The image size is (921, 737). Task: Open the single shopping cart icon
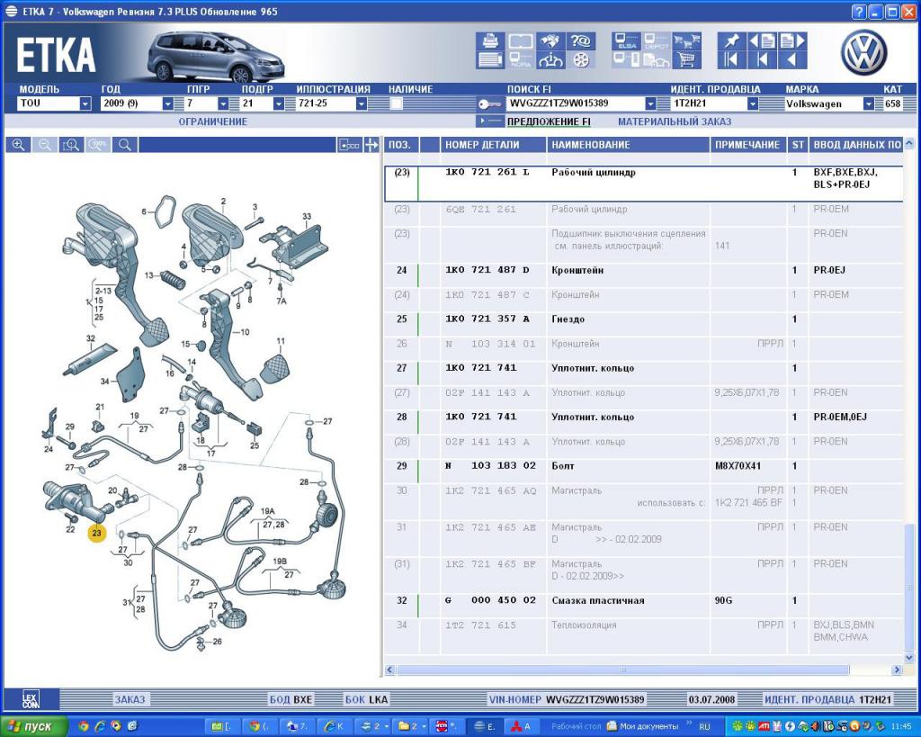[686, 60]
